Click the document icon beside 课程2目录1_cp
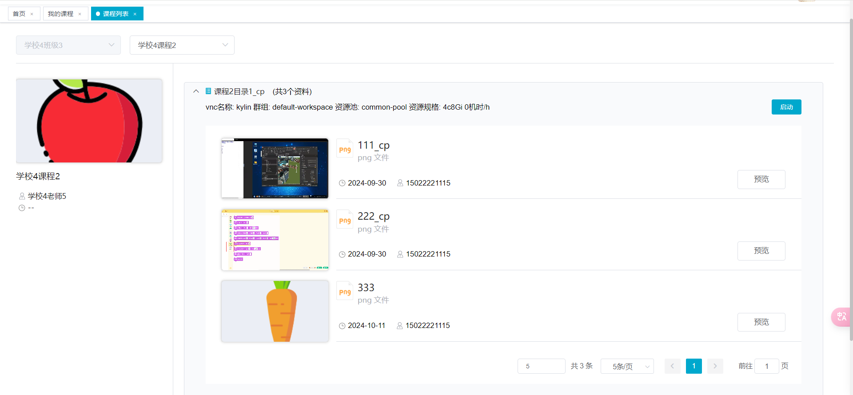 (x=208, y=91)
